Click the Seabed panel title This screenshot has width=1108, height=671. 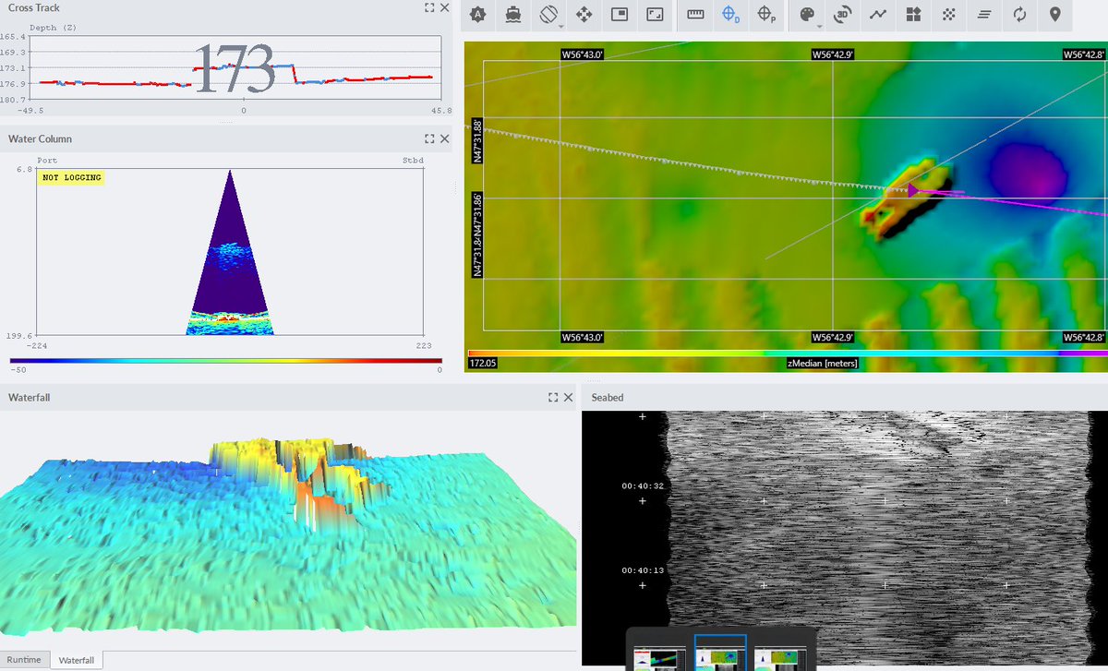[x=608, y=398]
